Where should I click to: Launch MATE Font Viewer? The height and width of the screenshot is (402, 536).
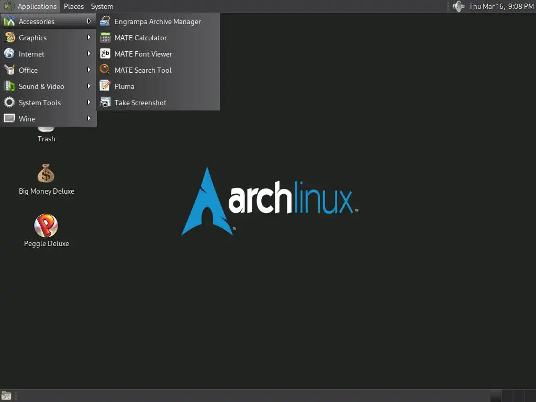tap(158, 54)
